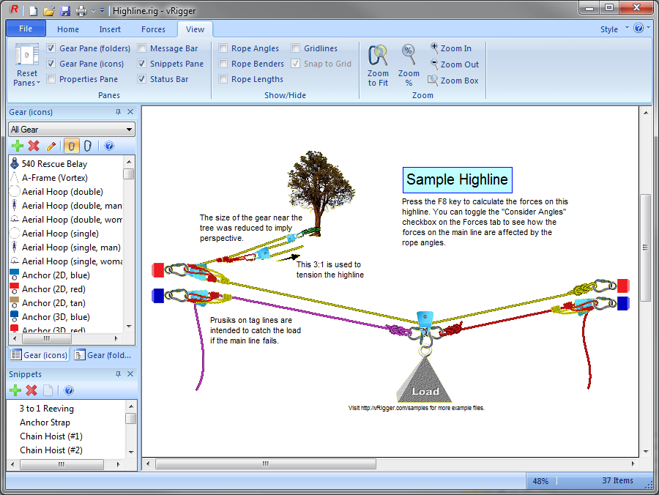Click the Save icon in title bar
Viewport: 659px width, 495px height.
[x=65, y=10]
